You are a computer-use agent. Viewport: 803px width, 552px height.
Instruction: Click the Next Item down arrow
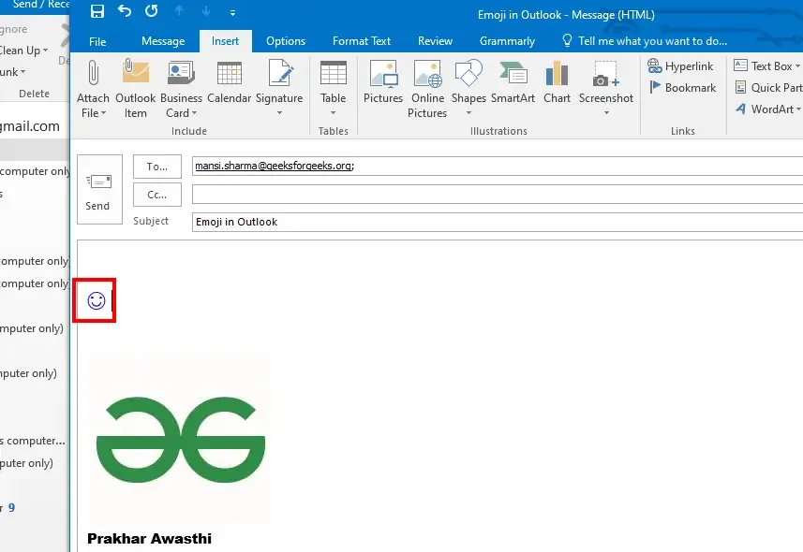coord(206,11)
